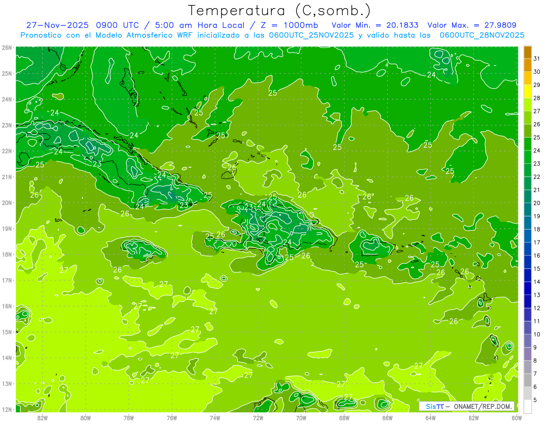Click the "66W" longitude axis label

(x=387, y=418)
